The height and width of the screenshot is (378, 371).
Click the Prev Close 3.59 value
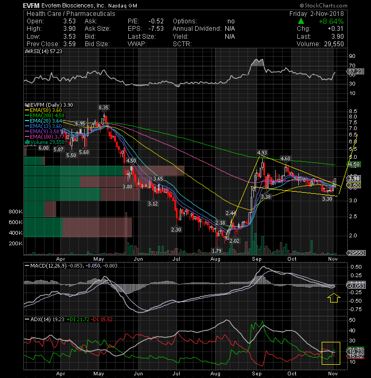69,44
